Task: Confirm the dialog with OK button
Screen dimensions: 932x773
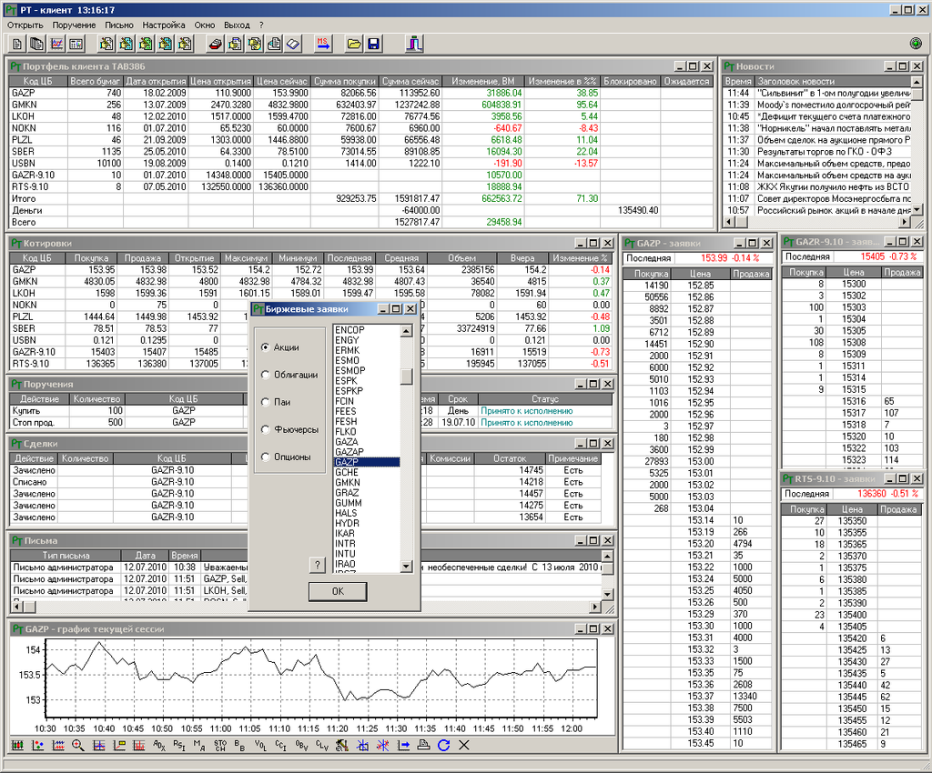Action: [338, 591]
